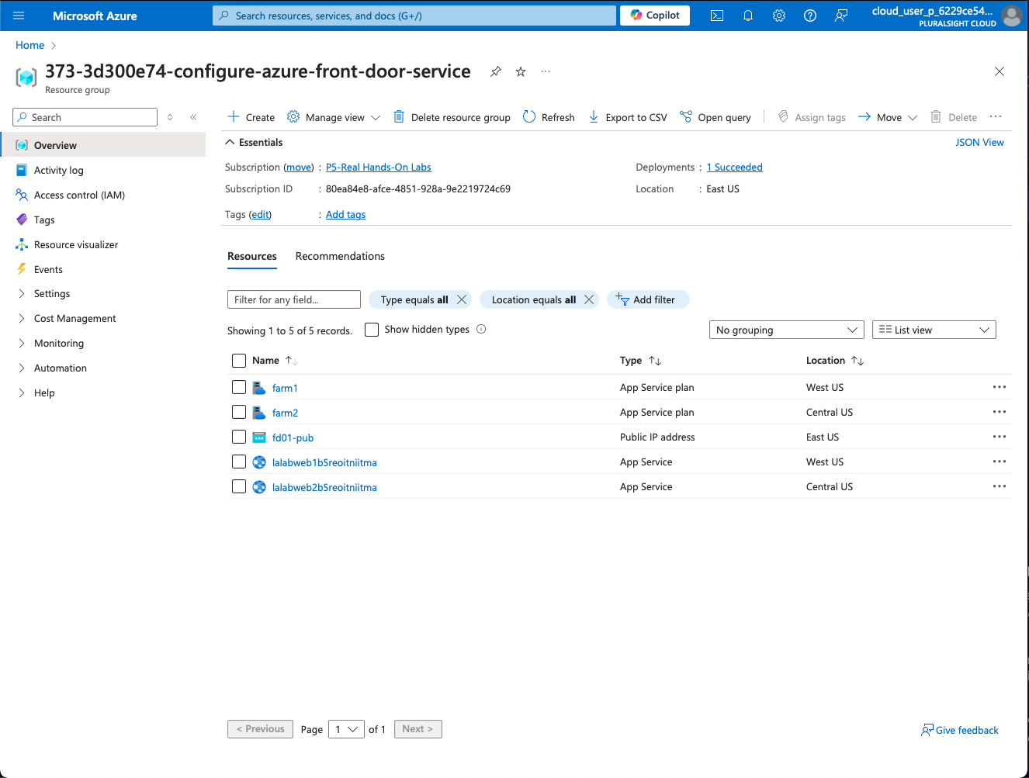
Task: Check the lalabweb2b5reoitniitma checkbox
Action: click(x=239, y=486)
